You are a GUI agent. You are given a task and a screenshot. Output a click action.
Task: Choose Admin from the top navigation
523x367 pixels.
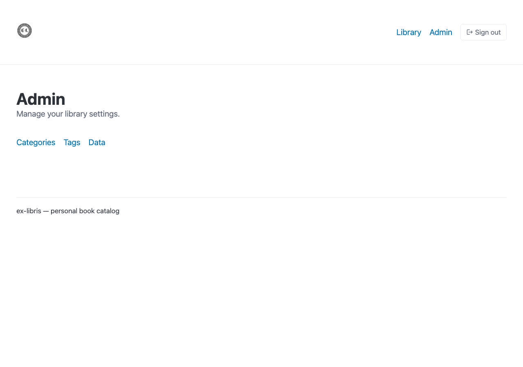pos(440,32)
